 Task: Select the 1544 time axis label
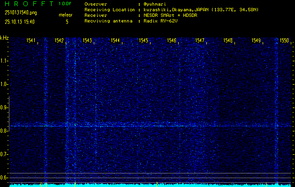click(x=115, y=40)
